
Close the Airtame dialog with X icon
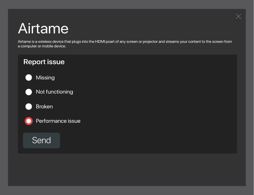click(238, 16)
